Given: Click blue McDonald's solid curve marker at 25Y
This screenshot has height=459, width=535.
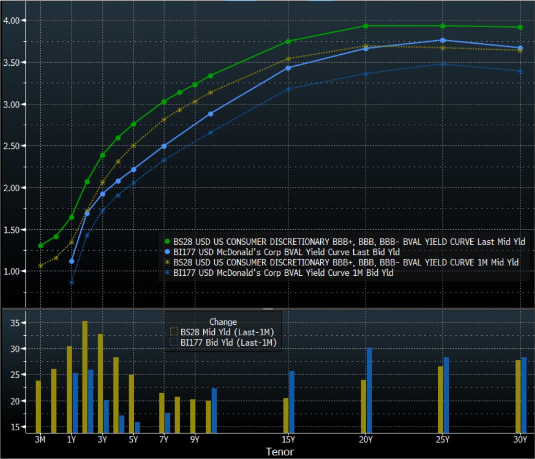Looking at the screenshot, I should click(443, 40).
